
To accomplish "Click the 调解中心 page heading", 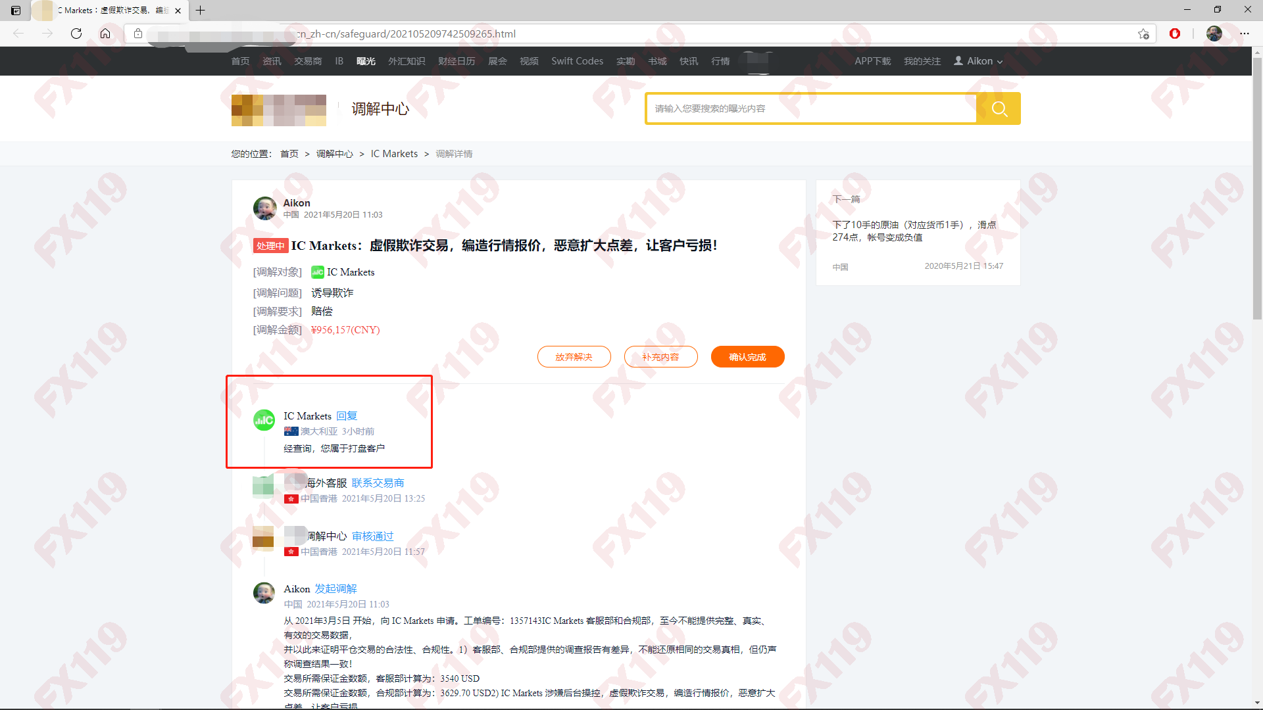I will pos(380,108).
